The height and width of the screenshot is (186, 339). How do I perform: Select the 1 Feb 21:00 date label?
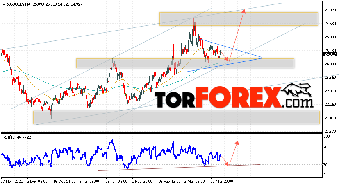(x=142, y=181)
